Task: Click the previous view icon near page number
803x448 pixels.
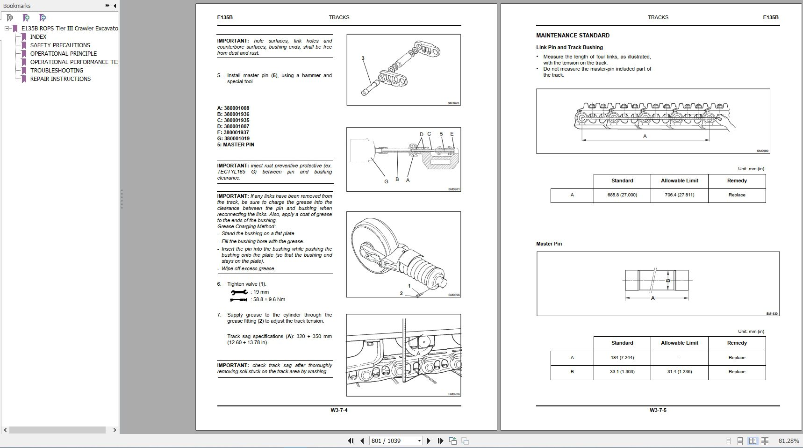Action: point(452,441)
